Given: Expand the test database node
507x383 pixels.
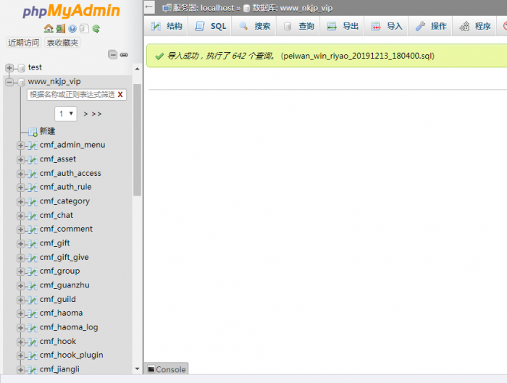Looking at the screenshot, I should [x=9, y=67].
